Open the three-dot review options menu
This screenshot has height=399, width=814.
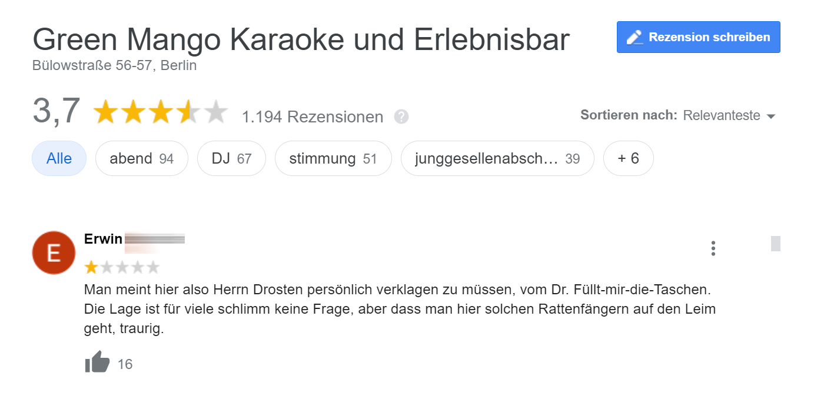tap(713, 248)
